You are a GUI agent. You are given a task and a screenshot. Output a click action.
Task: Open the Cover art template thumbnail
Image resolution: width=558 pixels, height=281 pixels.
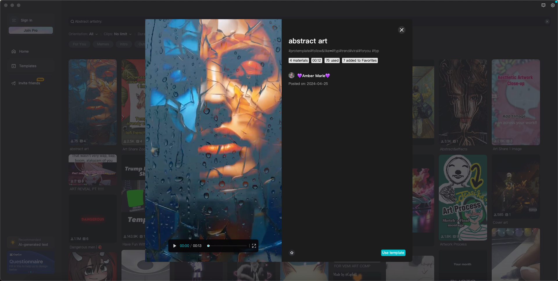516,187
